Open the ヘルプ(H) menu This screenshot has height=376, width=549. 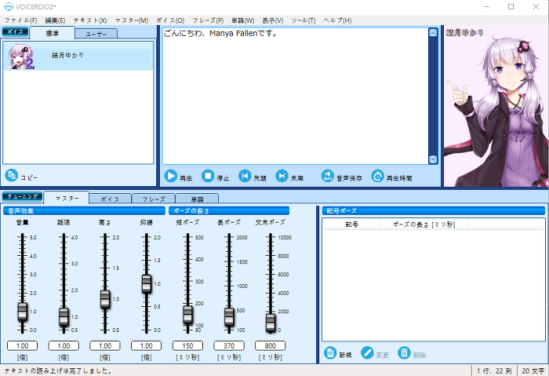[x=337, y=20]
